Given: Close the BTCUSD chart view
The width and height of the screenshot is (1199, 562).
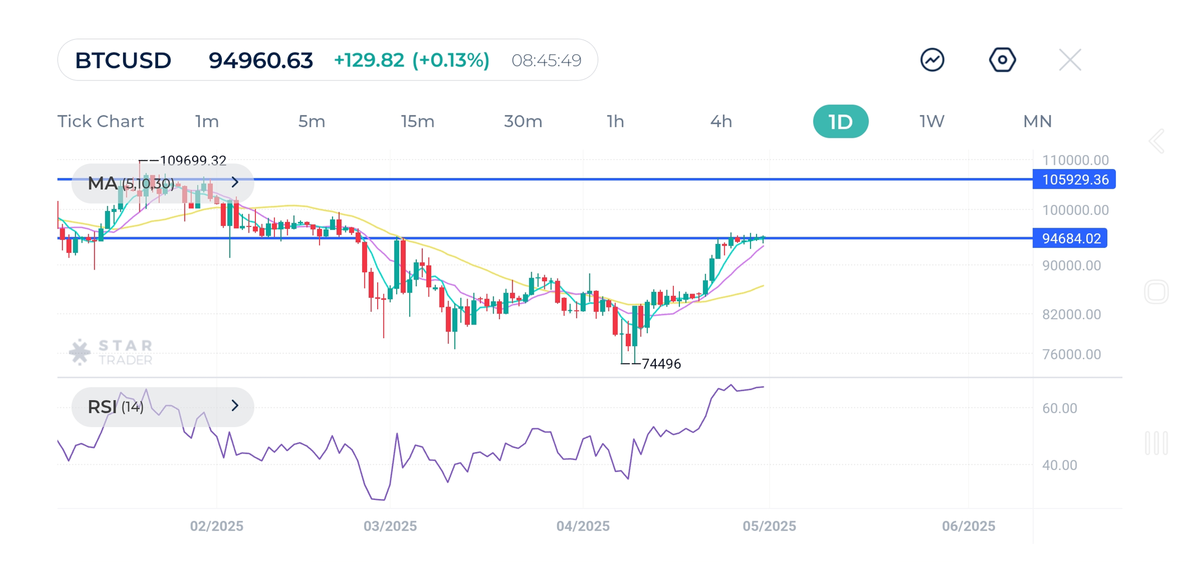Looking at the screenshot, I should [x=1070, y=60].
